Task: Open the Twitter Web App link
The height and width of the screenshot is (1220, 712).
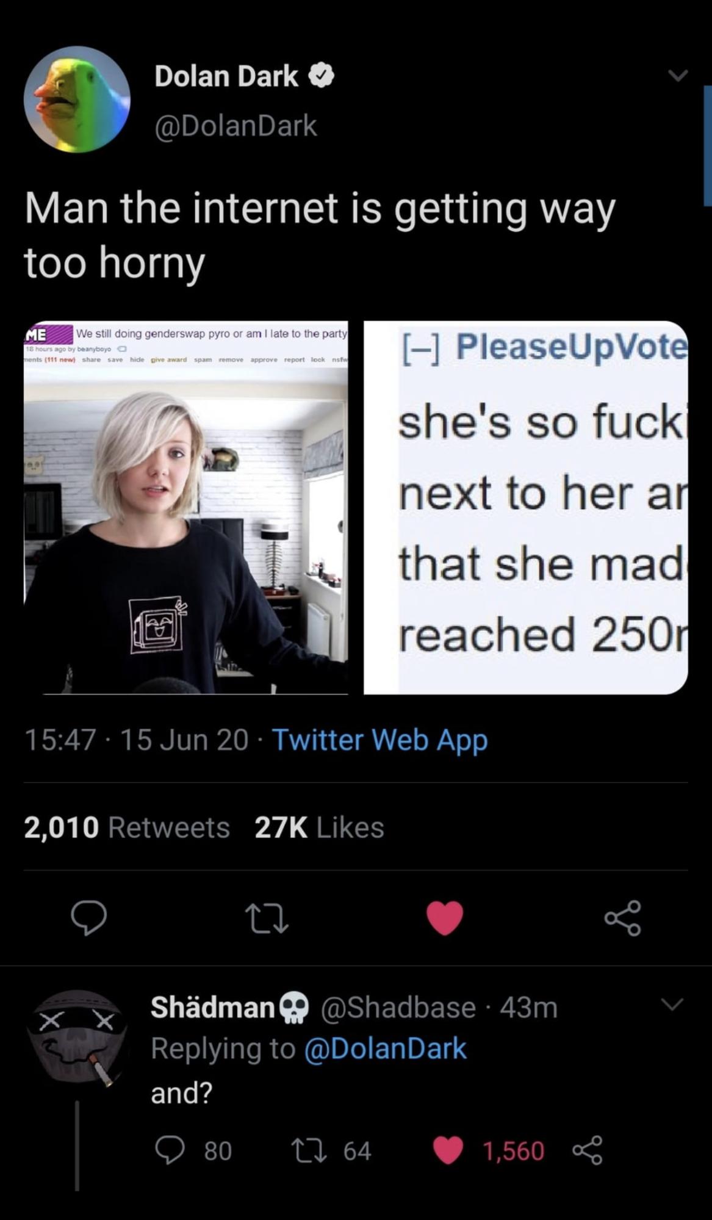Action: tap(379, 740)
